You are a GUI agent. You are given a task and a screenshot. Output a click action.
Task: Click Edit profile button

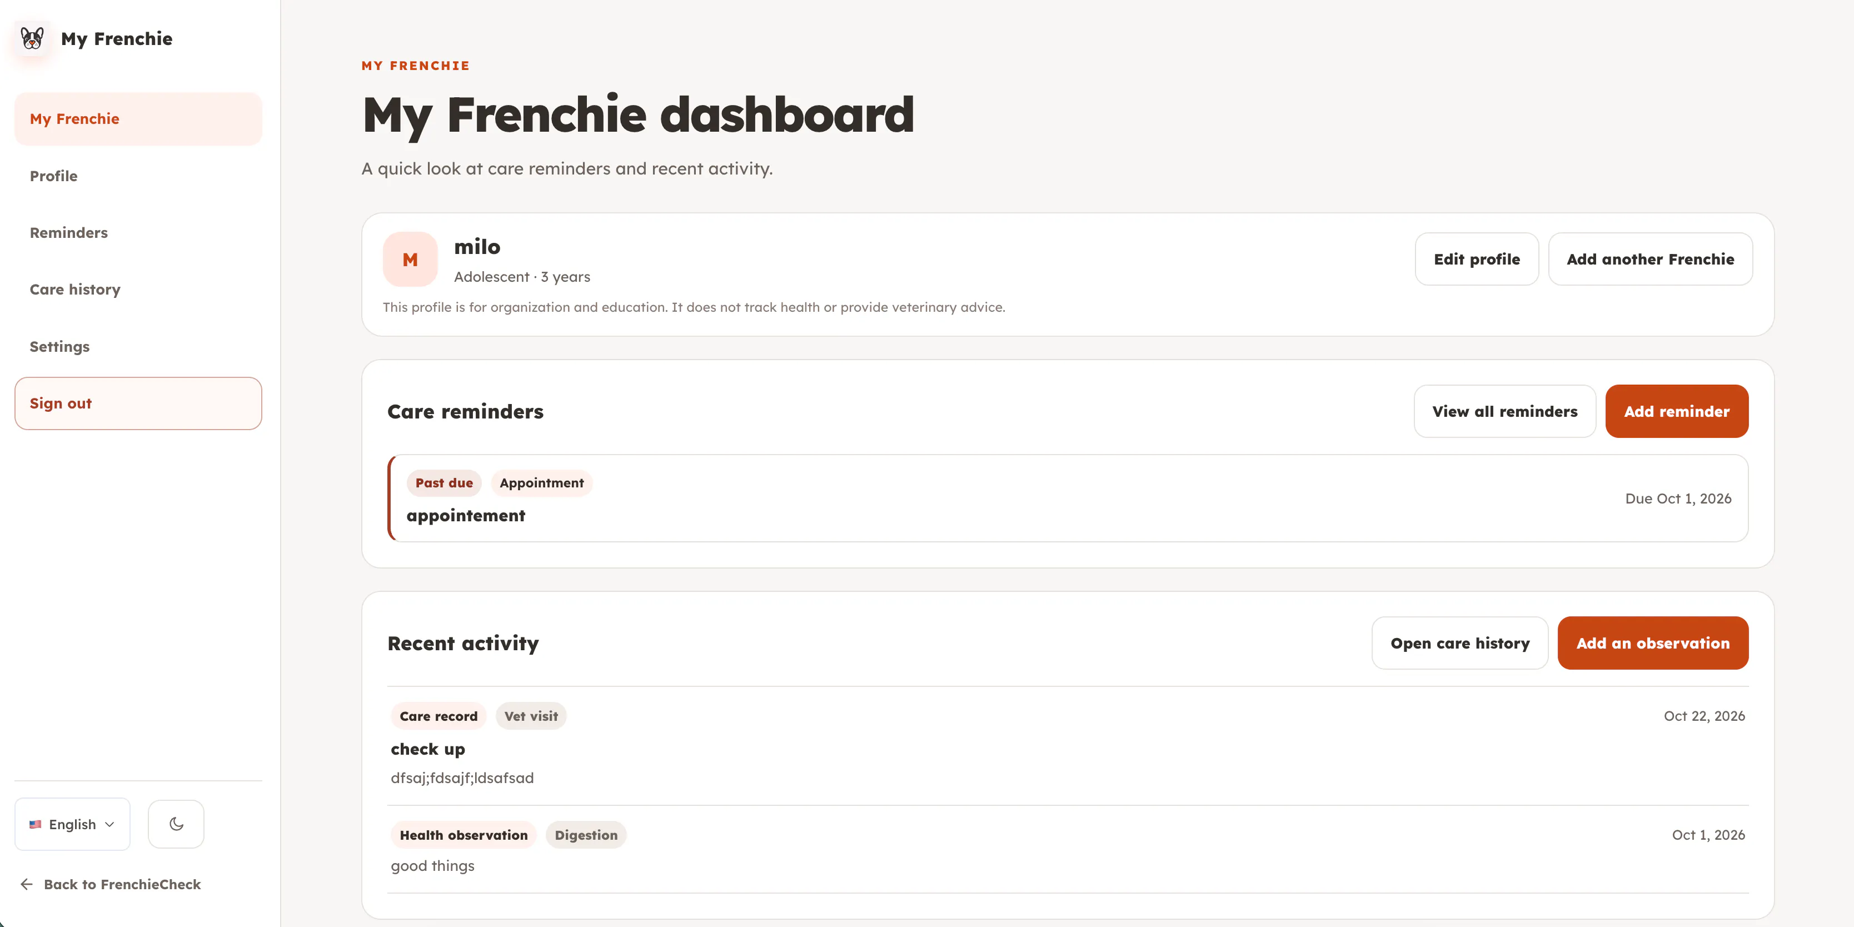(1477, 259)
